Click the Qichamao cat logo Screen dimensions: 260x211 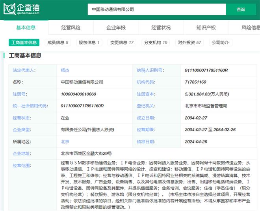coord(22,9)
